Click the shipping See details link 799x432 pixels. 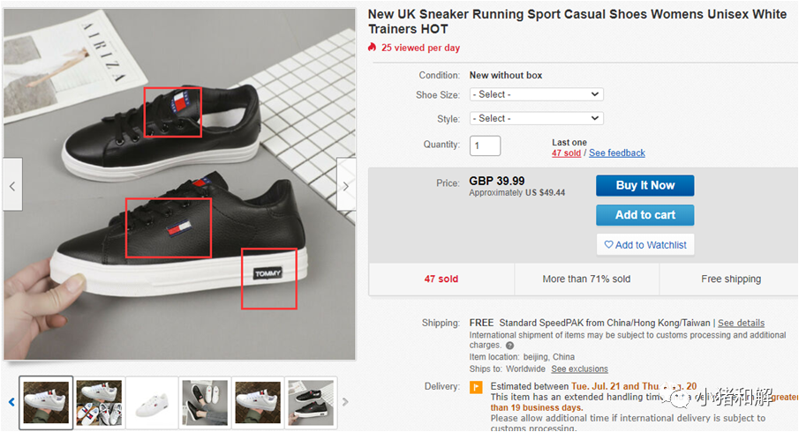(741, 324)
